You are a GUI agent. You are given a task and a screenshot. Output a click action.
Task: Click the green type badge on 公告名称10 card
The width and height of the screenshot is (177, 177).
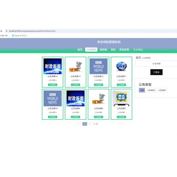click(x=53, y=117)
